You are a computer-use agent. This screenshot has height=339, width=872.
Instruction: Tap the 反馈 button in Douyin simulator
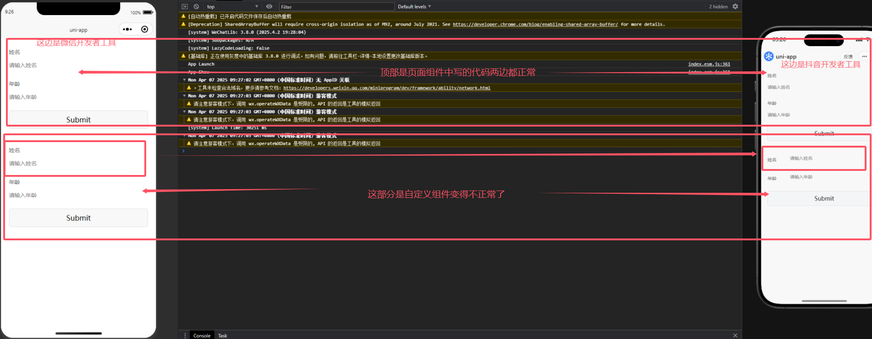point(848,56)
